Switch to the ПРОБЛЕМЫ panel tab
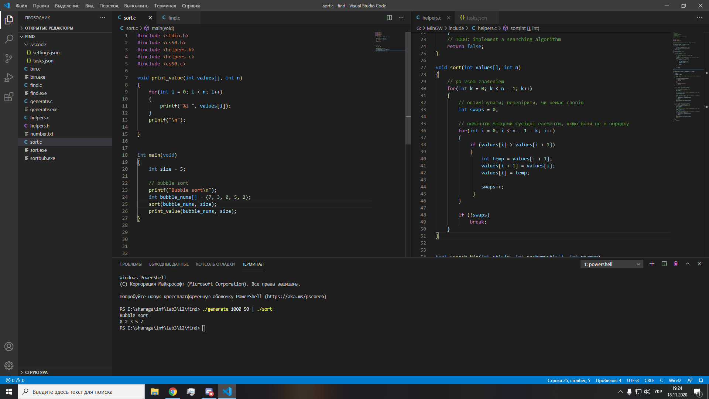Image resolution: width=709 pixels, height=399 pixels. (130, 264)
